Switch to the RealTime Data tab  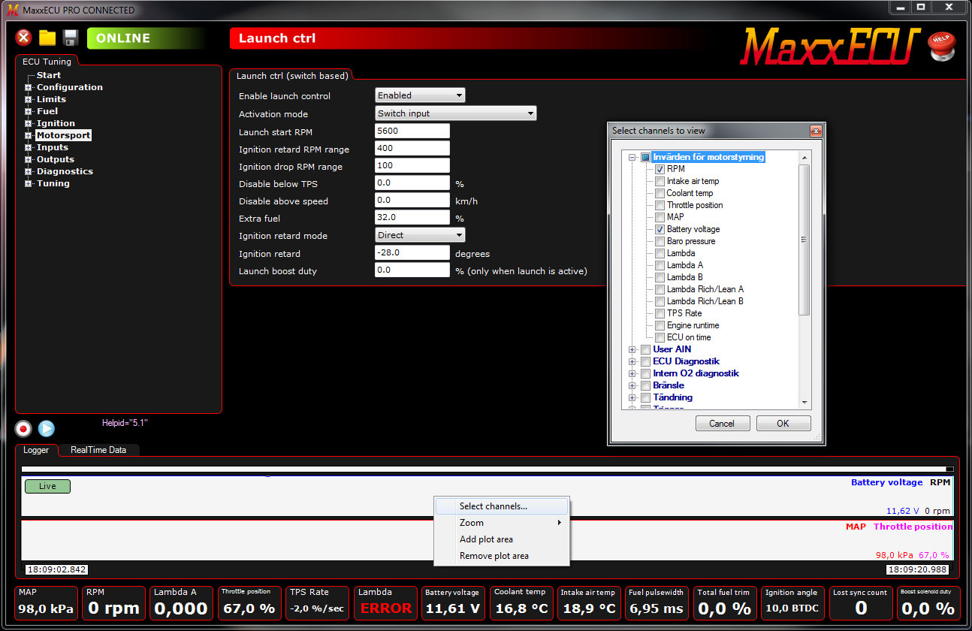point(98,450)
